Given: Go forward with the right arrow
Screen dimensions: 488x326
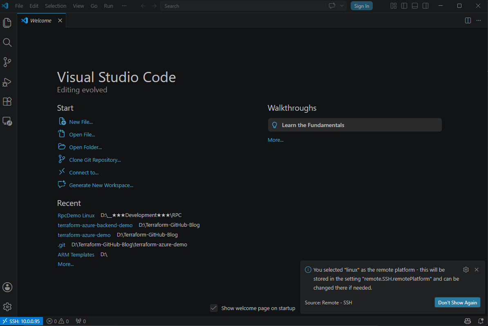Looking at the screenshot, I should click(154, 6).
